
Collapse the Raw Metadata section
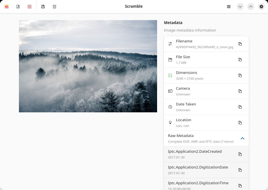click(242, 138)
